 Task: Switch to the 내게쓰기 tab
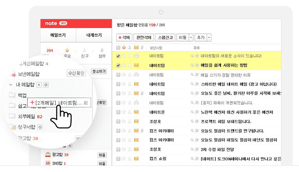[x=94, y=35]
